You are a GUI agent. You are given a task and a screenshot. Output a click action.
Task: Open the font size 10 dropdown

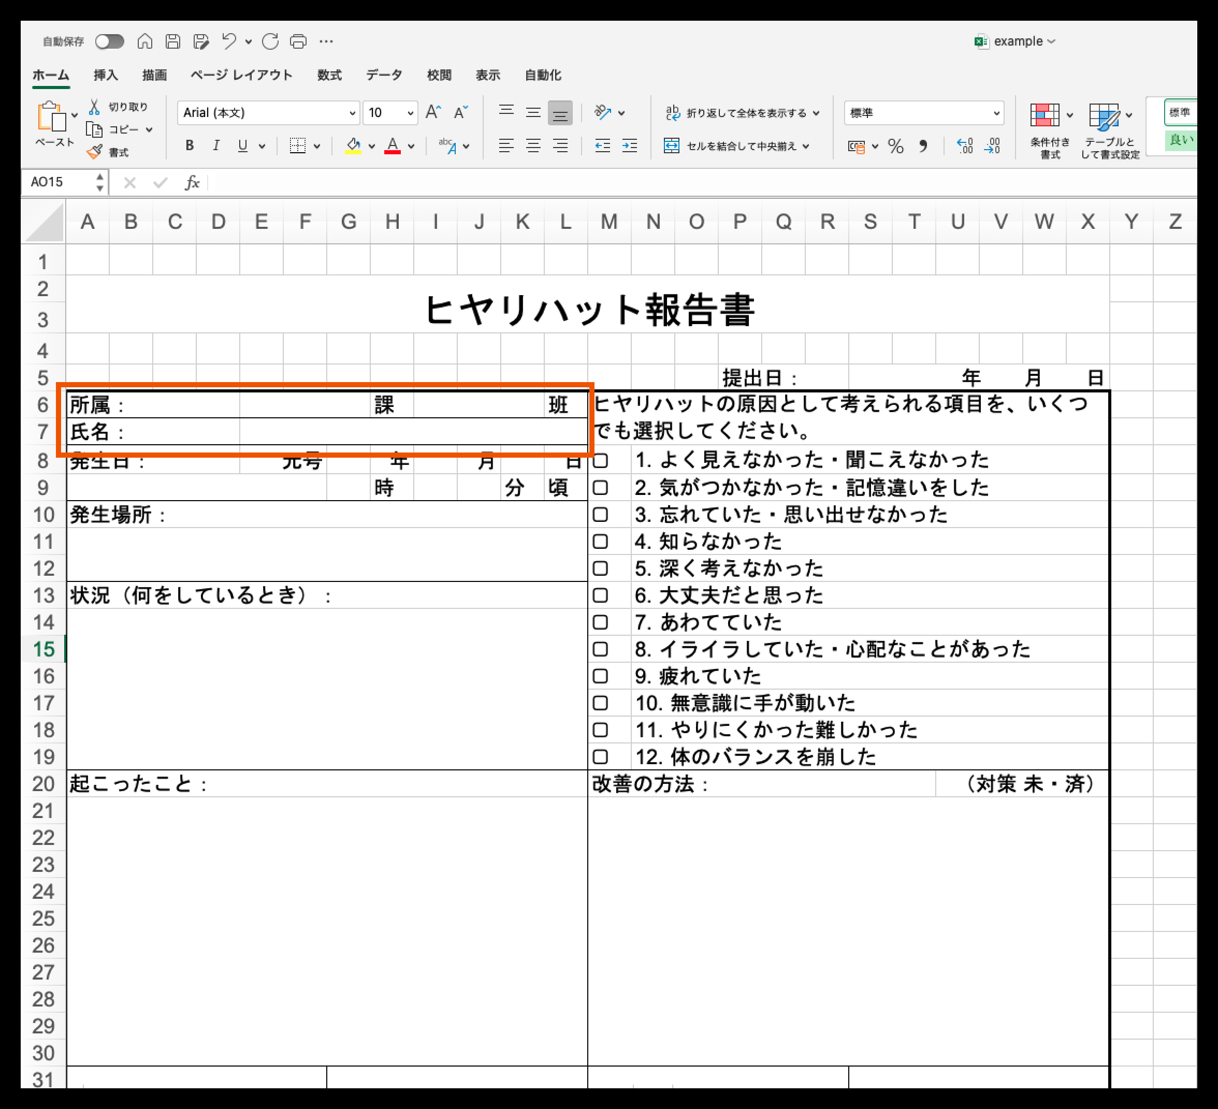(x=410, y=113)
